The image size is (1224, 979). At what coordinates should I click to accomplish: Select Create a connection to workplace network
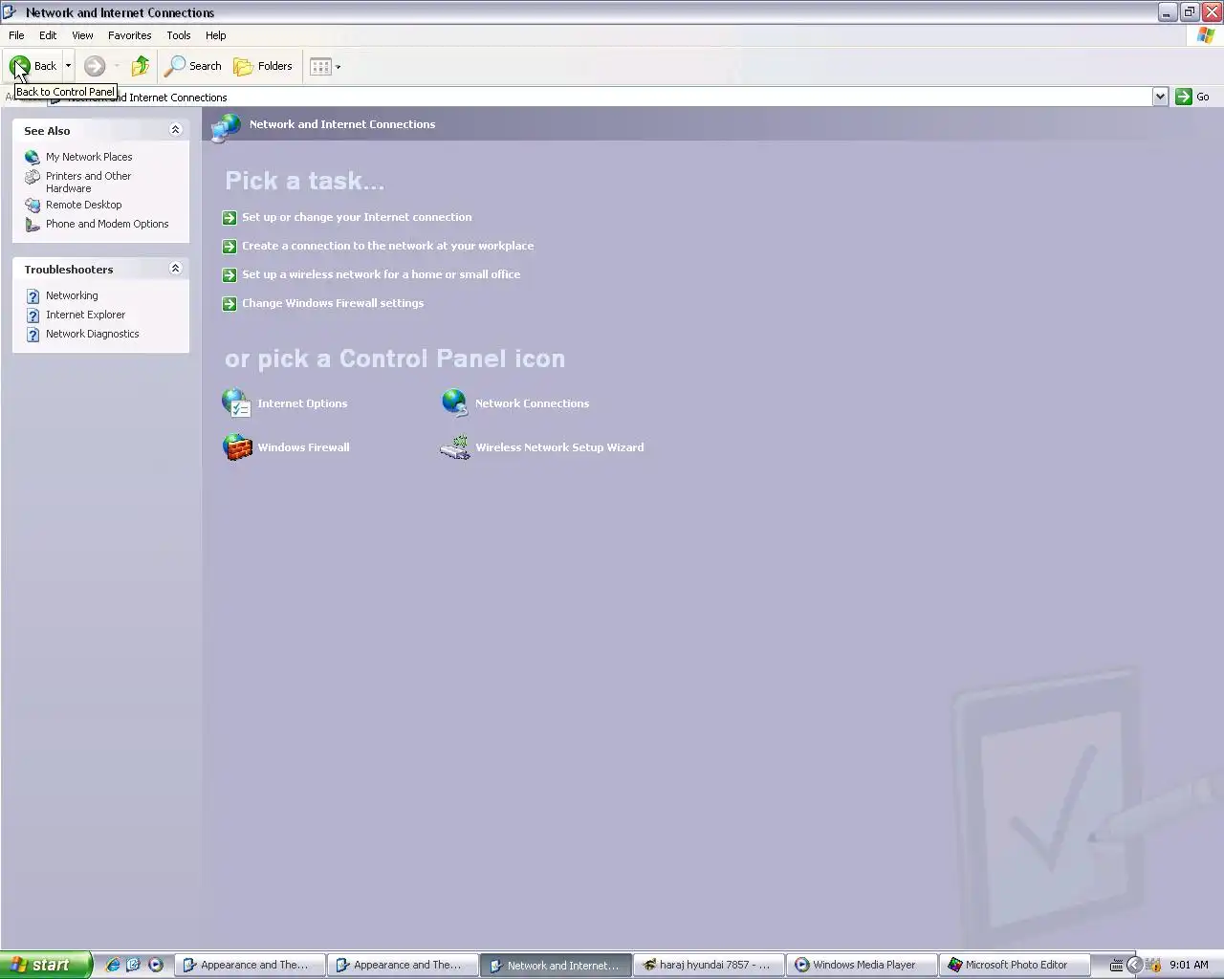[x=388, y=246]
